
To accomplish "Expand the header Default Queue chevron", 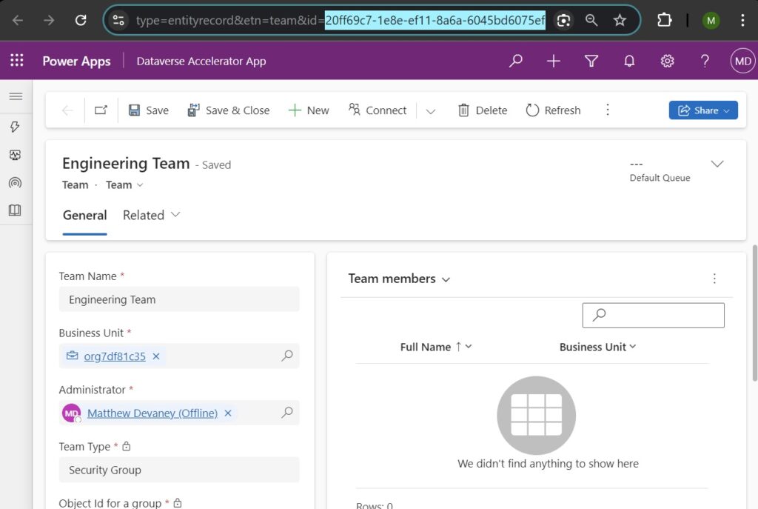I will click(x=717, y=164).
